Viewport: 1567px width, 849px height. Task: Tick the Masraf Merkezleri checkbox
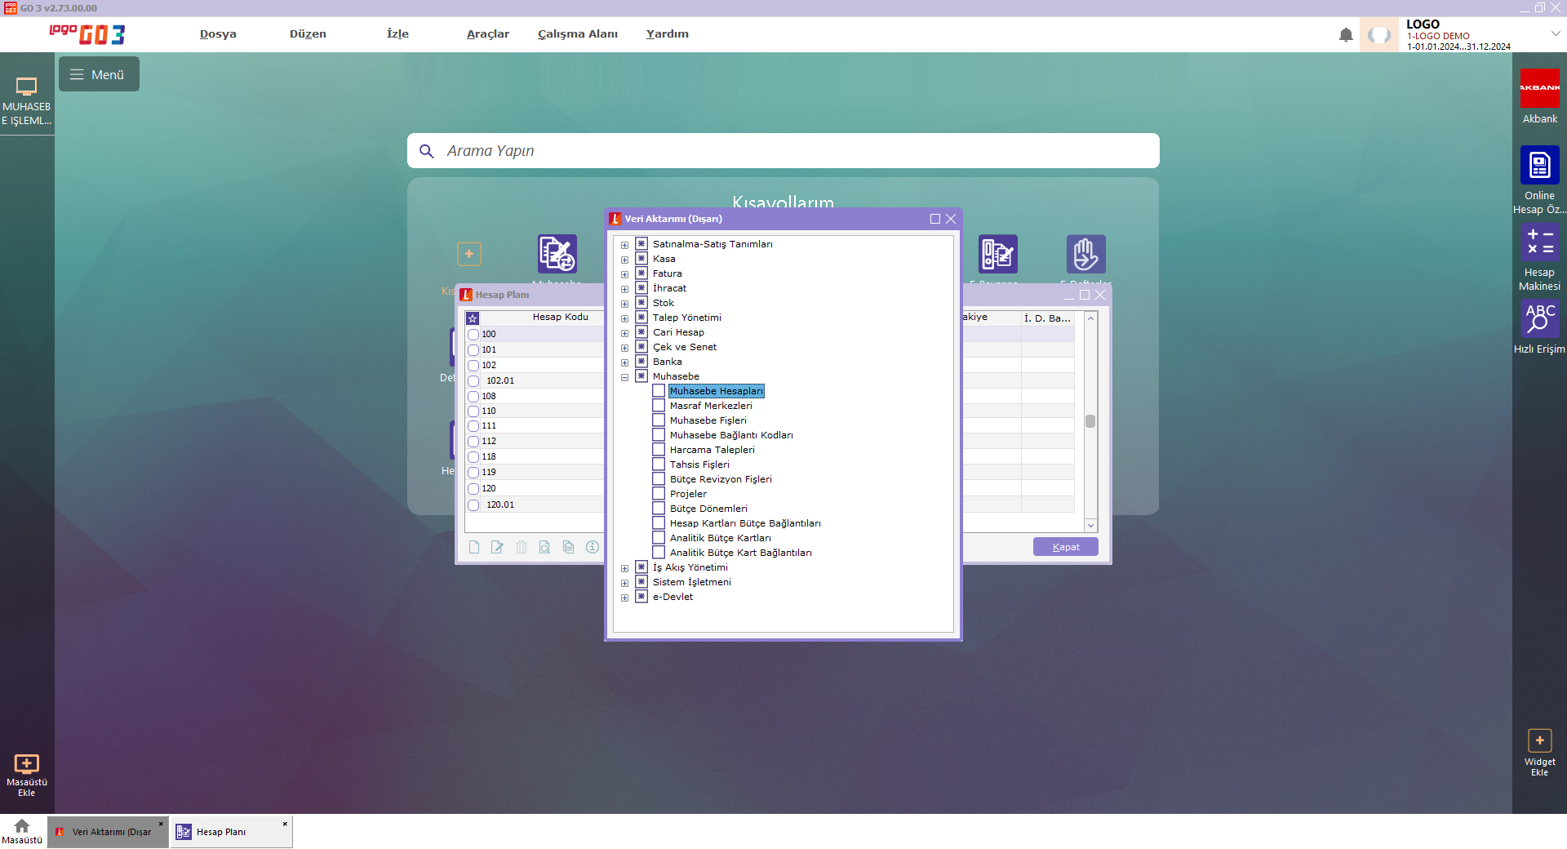[659, 406]
